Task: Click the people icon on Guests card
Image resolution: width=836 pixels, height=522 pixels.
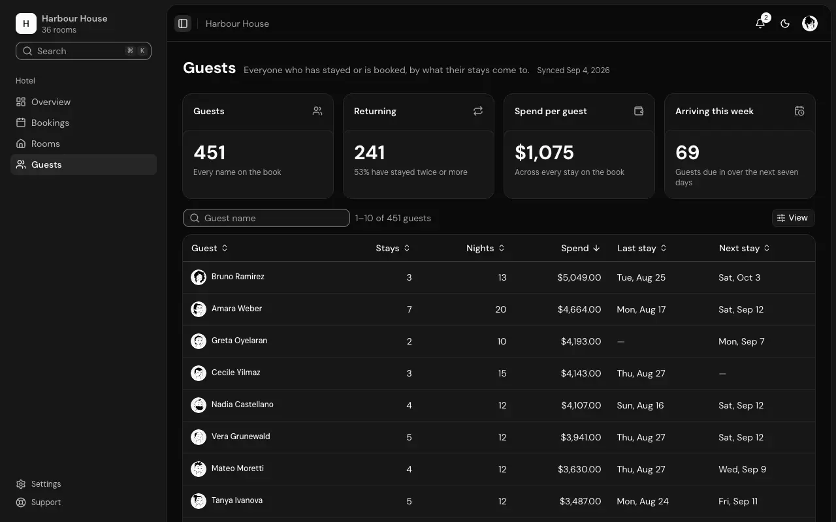Action: coord(317,111)
